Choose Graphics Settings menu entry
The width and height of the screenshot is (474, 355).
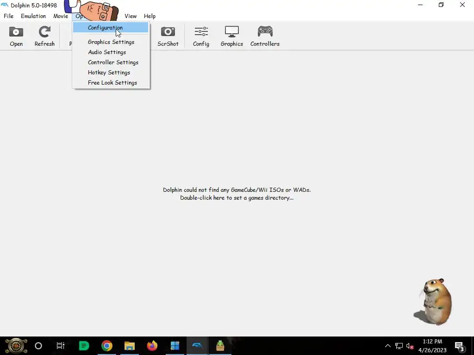[x=111, y=42]
